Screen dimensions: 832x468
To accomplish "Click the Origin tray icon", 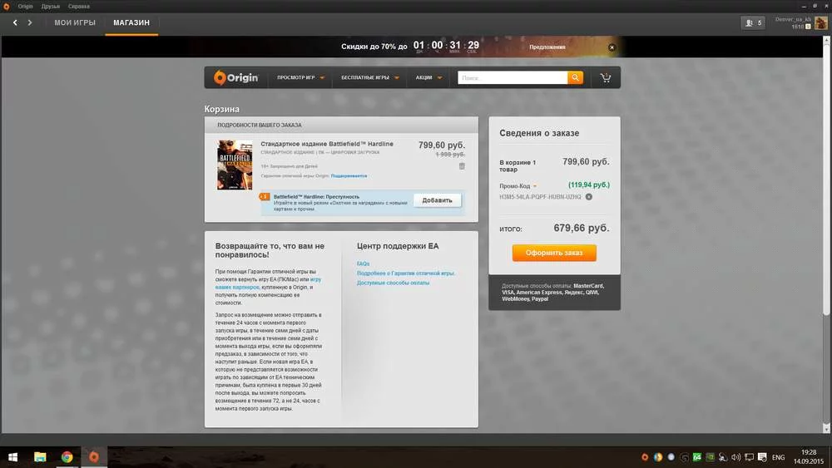I will 645,457.
